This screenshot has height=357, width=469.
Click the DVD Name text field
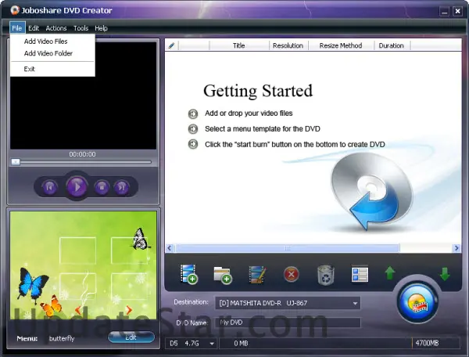288,323
